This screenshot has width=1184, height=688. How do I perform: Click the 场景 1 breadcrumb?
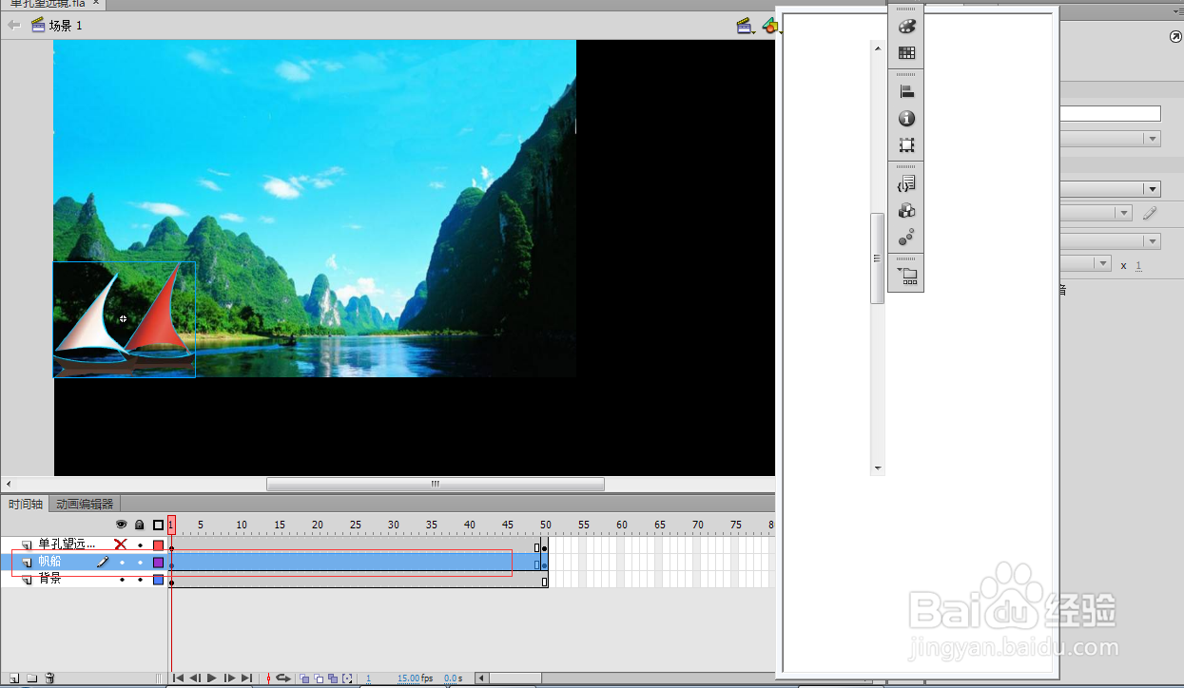click(x=66, y=26)
